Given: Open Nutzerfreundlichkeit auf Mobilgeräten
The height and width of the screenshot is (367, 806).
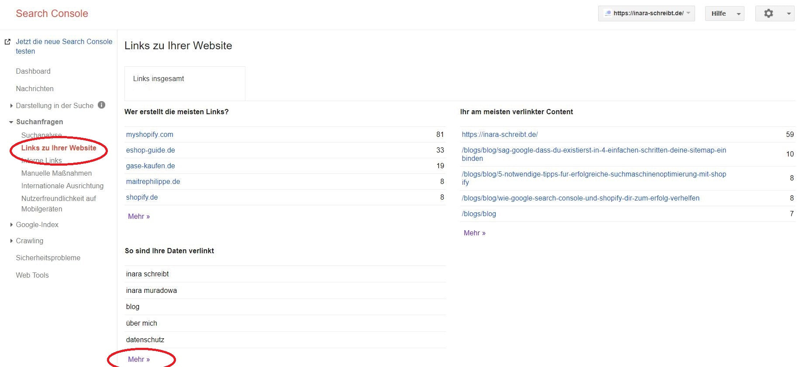Looking at the screenshot, I should 59,204.
